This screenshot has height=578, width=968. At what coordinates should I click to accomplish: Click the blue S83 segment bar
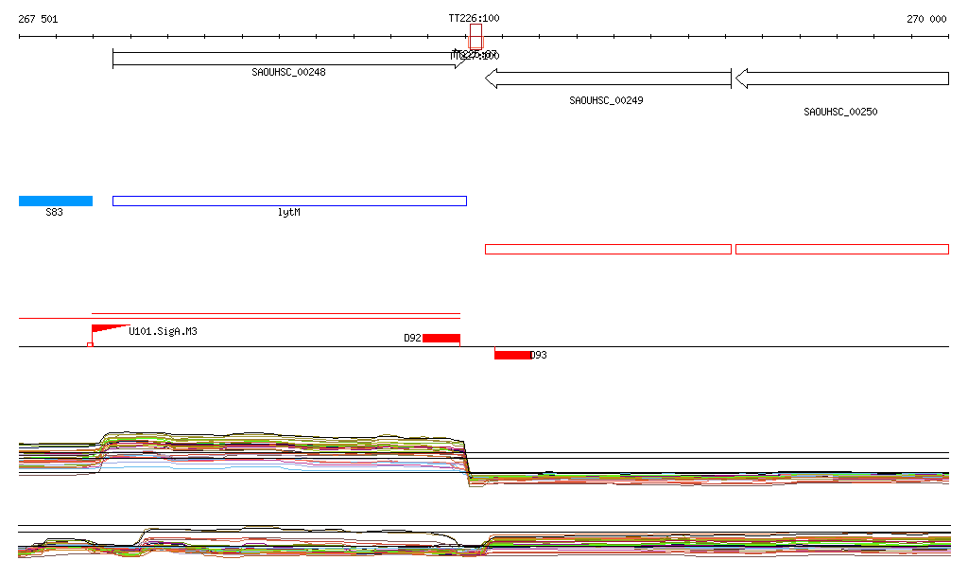click(x=56, y=201)
